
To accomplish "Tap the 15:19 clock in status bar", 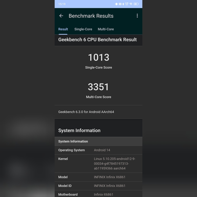I will coord(62,4).
